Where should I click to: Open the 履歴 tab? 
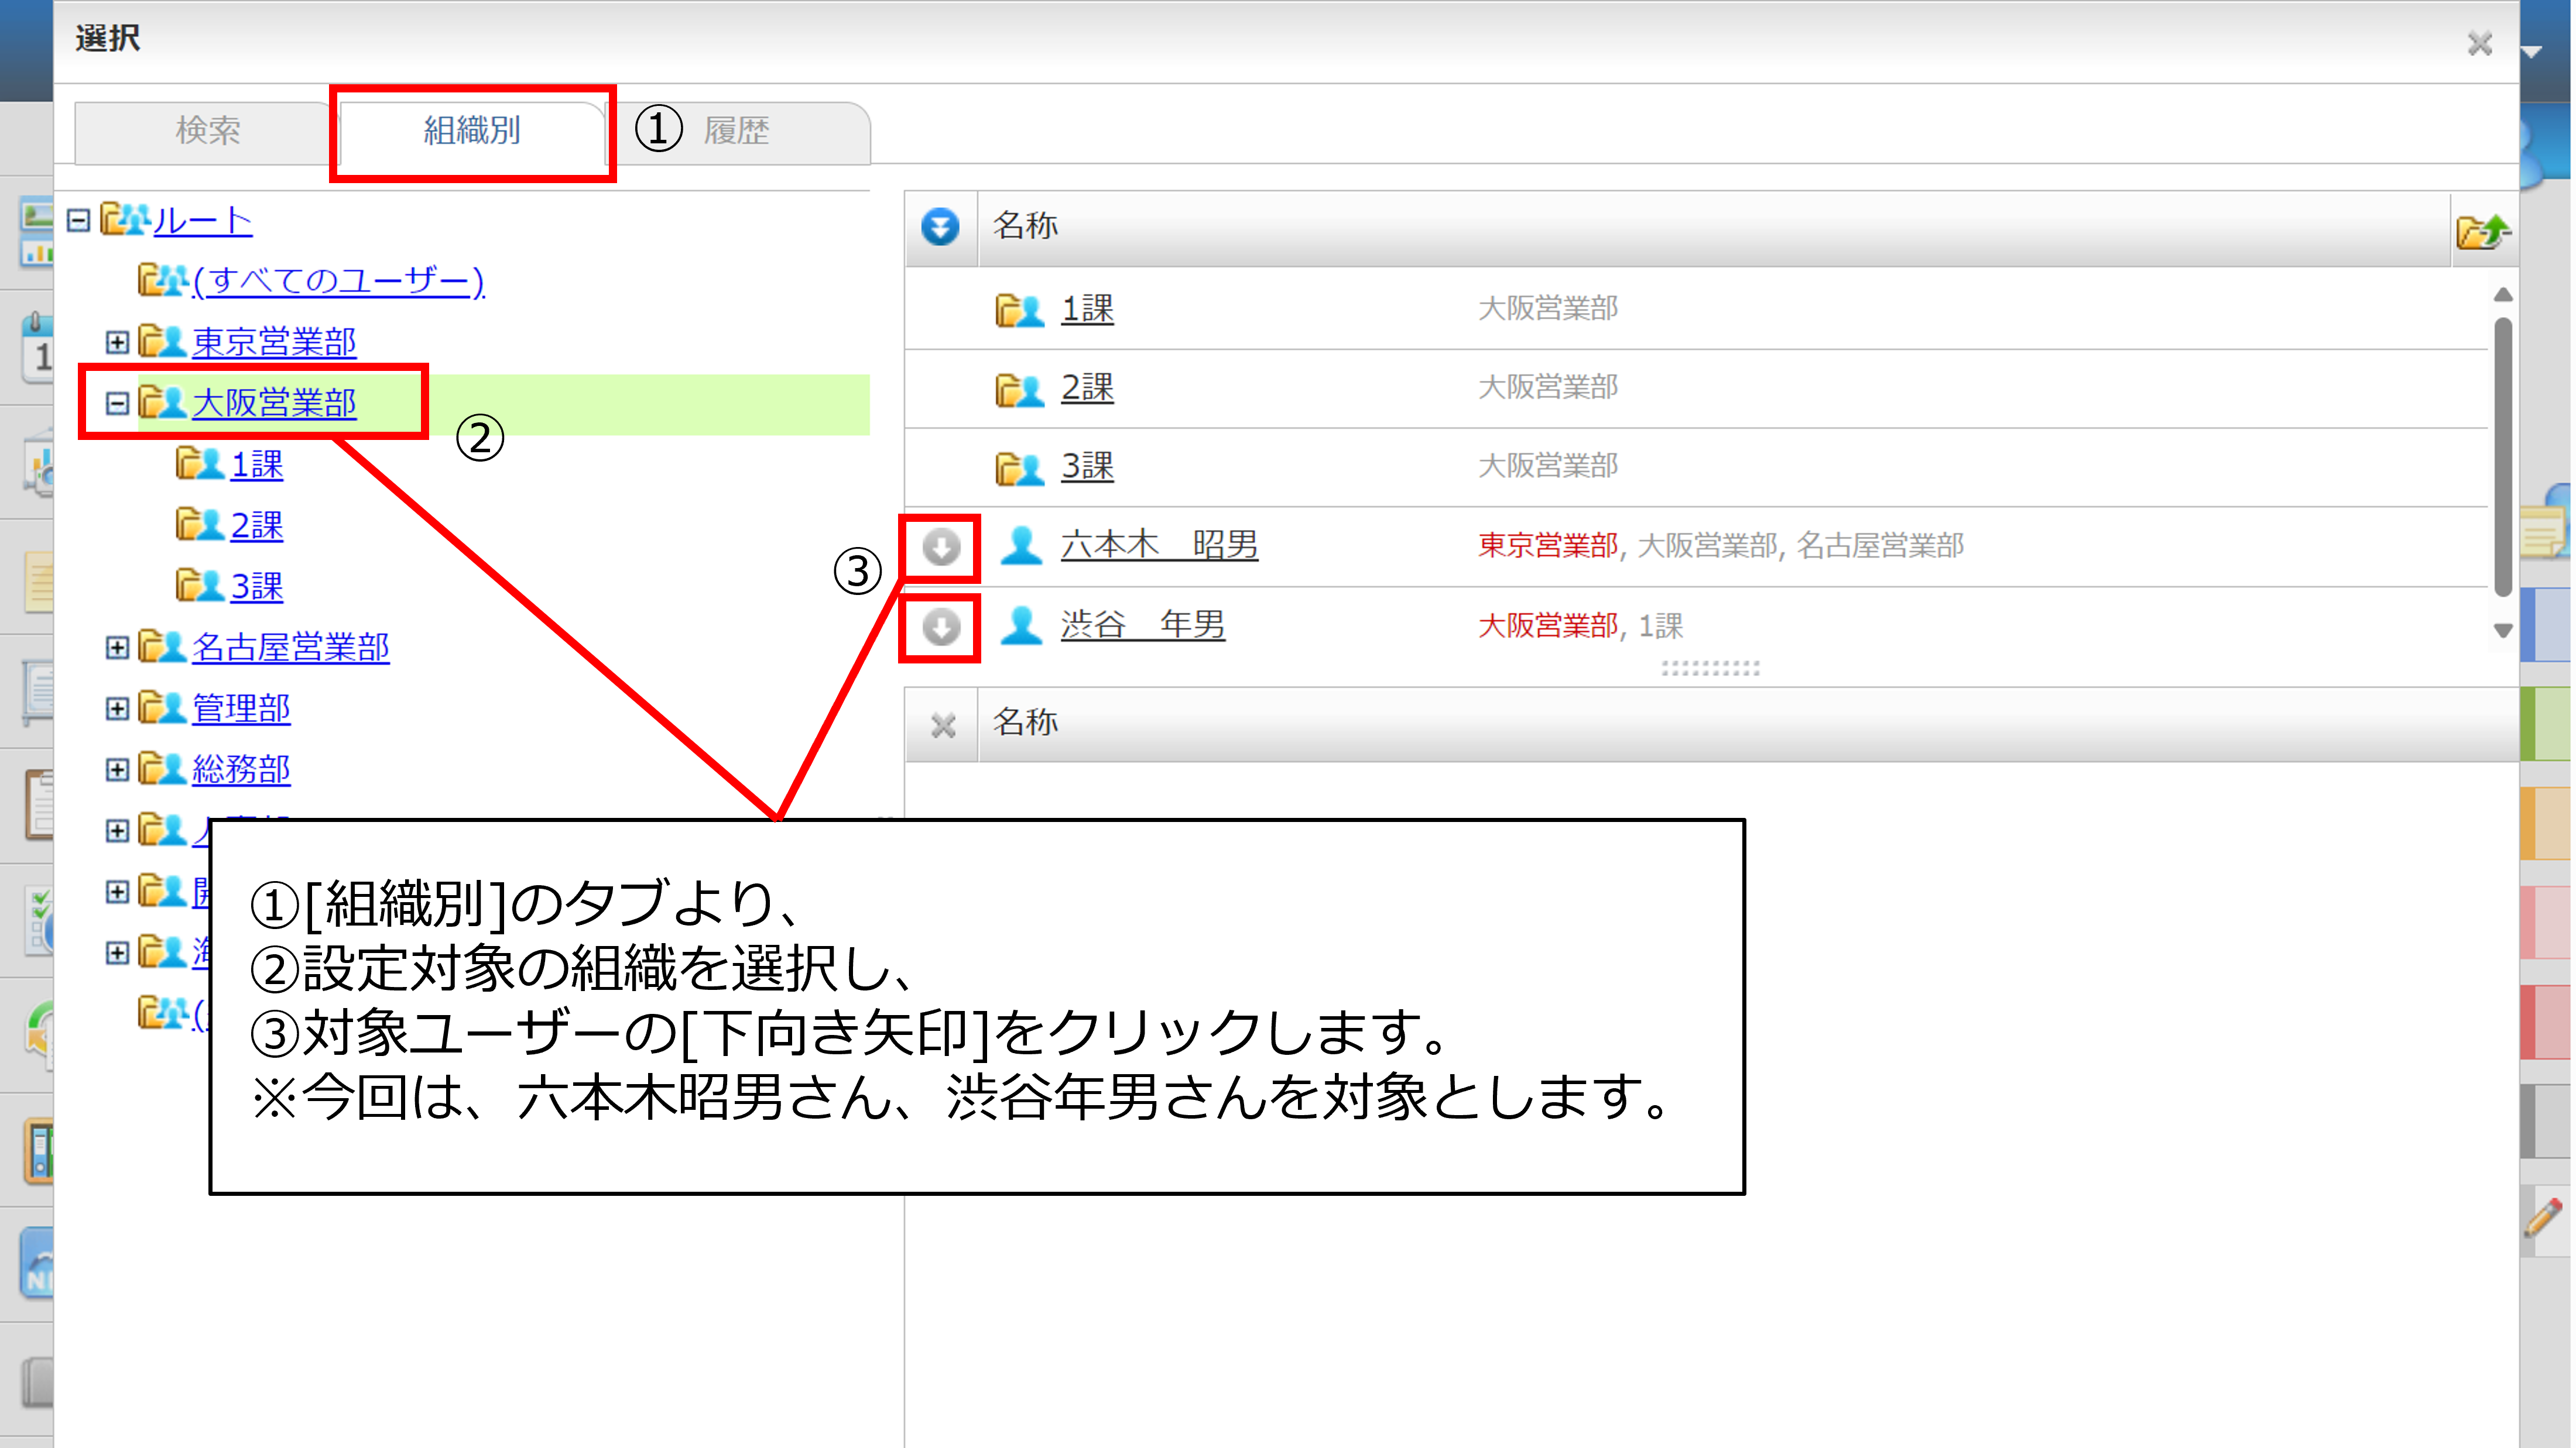[737, 130]
